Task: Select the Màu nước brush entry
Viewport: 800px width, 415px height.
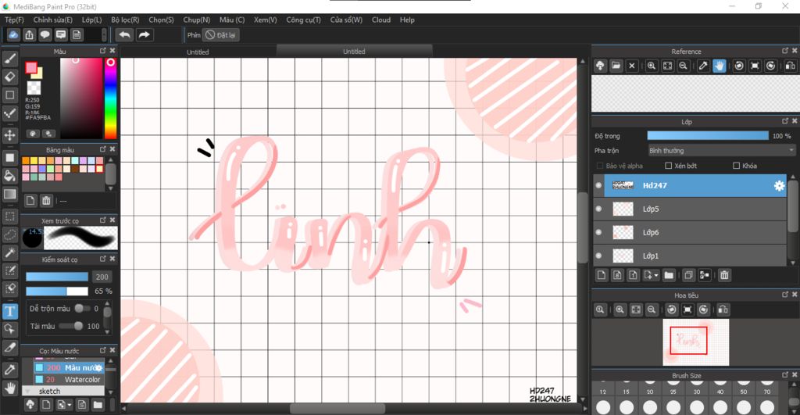Action: pyautogui.click(x=69, y=367)
